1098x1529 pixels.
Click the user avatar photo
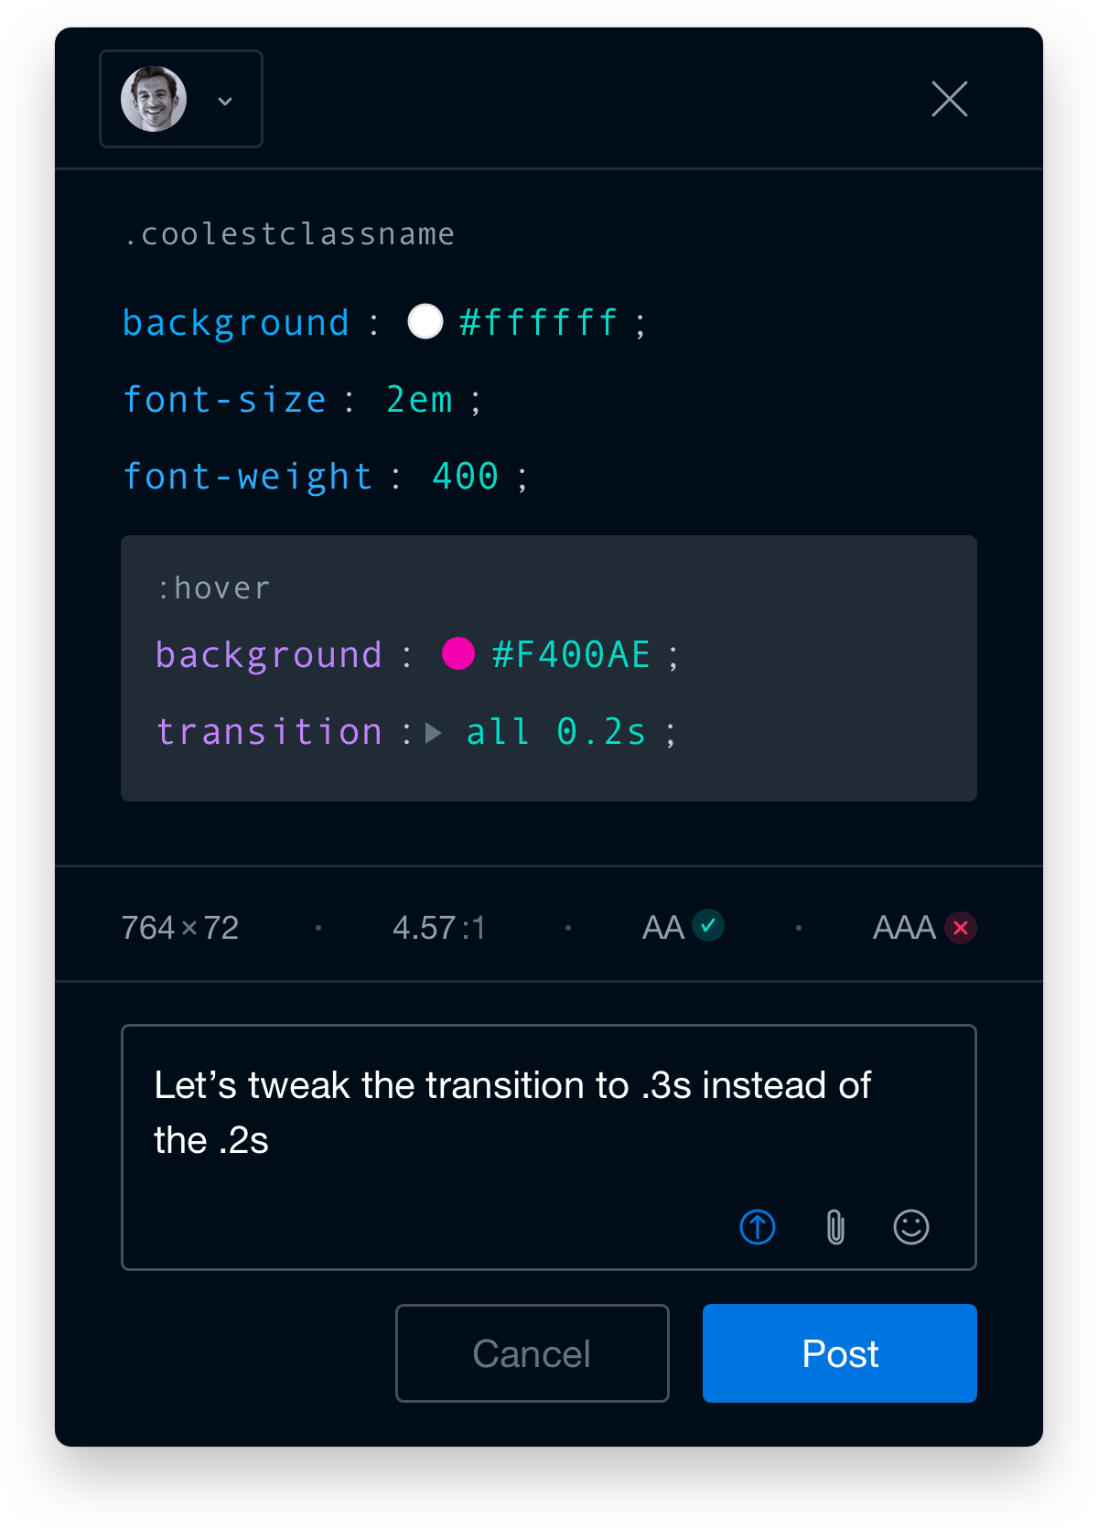tap(154, 99)
